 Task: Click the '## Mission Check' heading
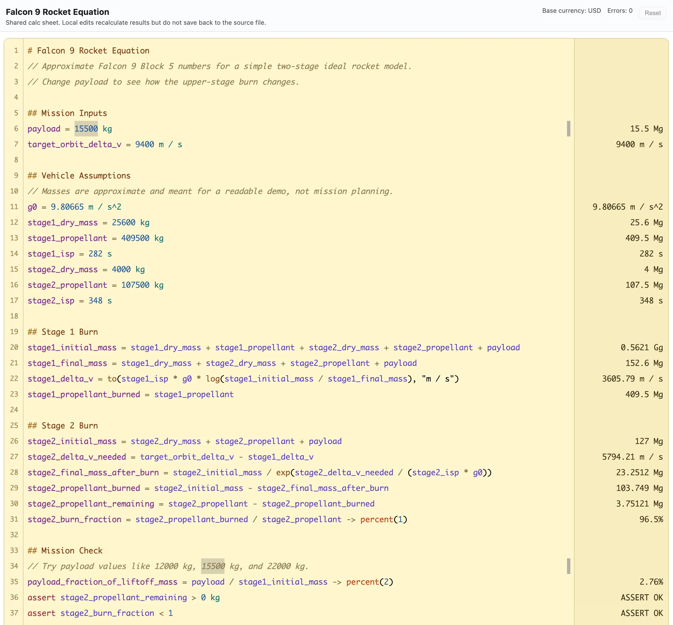(x=65, y=551)
